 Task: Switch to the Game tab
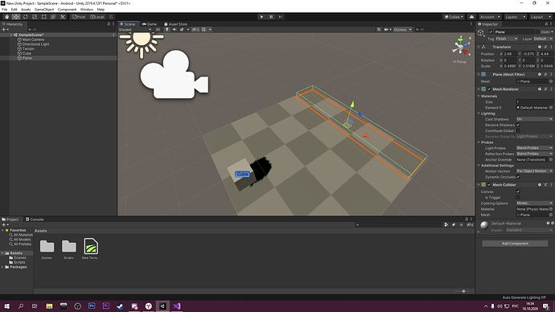pyautogui.click(x=150, y=24)
